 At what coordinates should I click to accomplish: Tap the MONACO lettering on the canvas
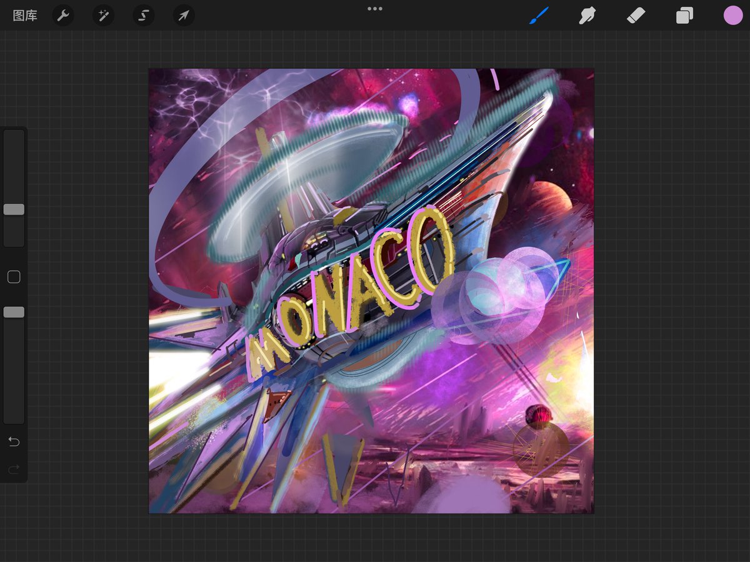(350, 295)
